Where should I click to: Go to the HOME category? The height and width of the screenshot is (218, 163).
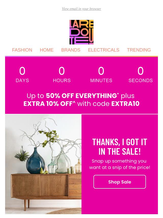(47, 50)
